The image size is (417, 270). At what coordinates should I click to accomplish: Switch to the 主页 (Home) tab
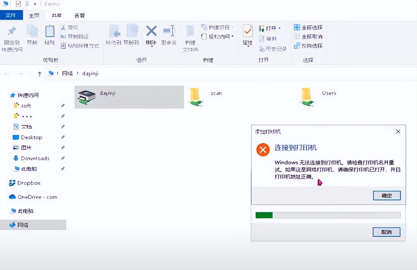(34, 15)
